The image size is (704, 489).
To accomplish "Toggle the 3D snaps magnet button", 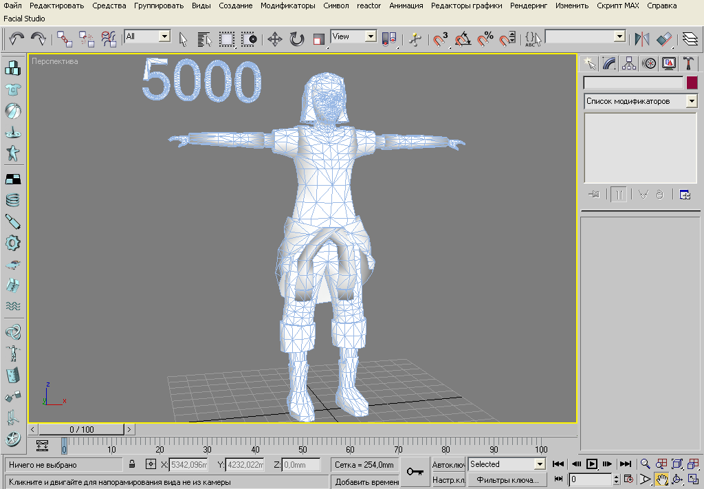I will pyautogui.click(x=441, y=39).
